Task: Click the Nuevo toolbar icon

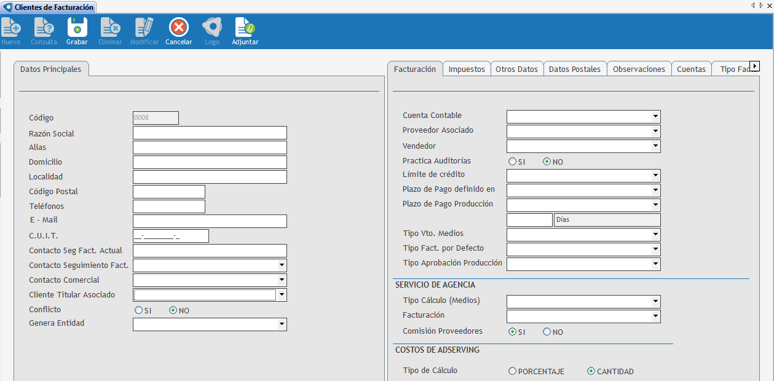Action: [11, 28]
